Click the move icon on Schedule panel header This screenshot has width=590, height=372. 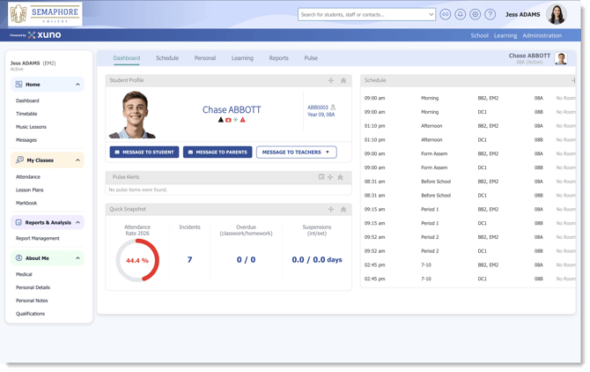(573, 80)
